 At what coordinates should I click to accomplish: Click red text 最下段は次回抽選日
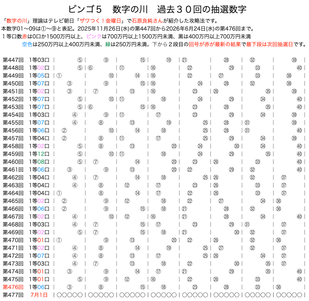[x=269, y=44]
